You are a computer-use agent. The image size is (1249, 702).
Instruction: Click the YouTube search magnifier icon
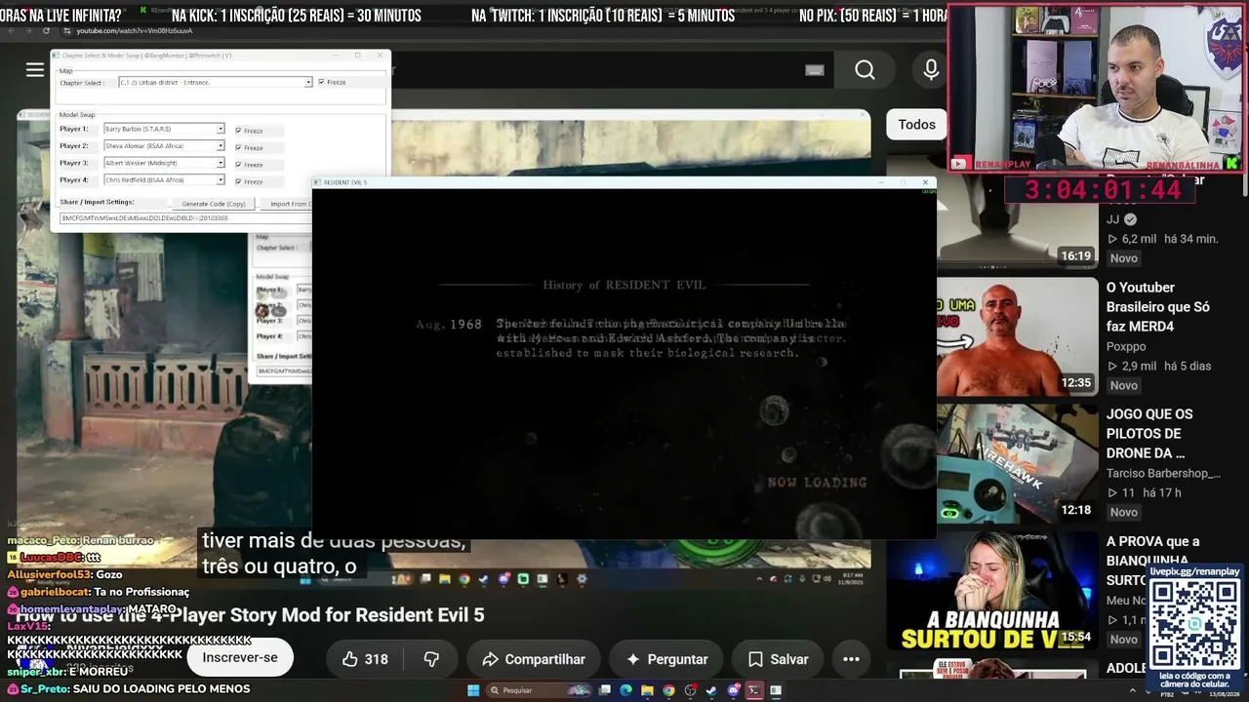point(865,69)
